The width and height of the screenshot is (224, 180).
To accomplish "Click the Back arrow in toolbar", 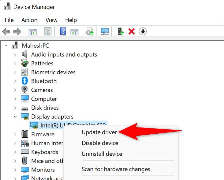I will click(x=6, y=32).
